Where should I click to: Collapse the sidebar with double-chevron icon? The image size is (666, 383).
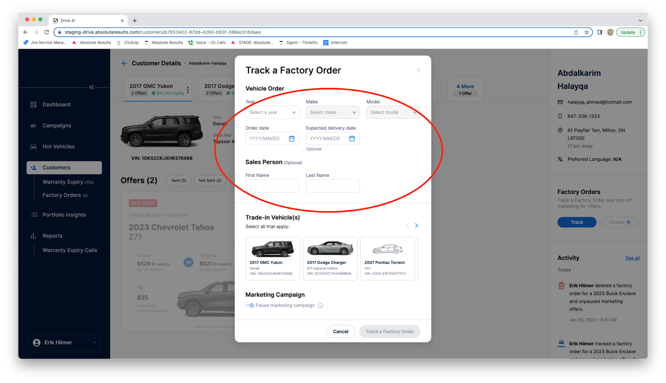pyautogui.click(x=91, y=88)
